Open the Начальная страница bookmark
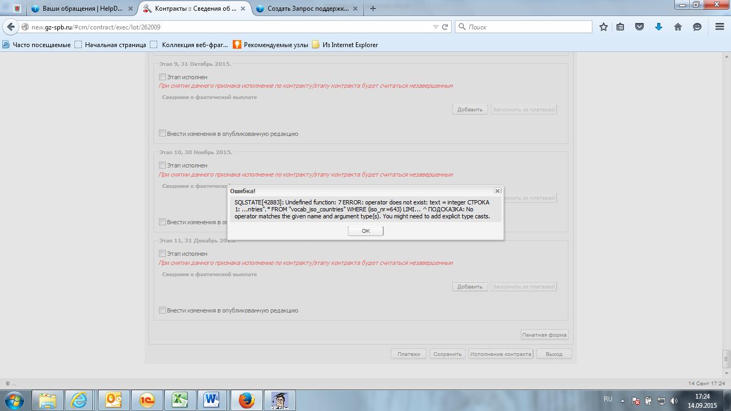 click(110, 45)
